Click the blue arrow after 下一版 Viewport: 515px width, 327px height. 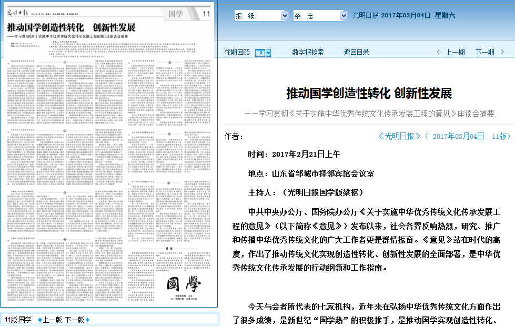(x=87, y=320)
